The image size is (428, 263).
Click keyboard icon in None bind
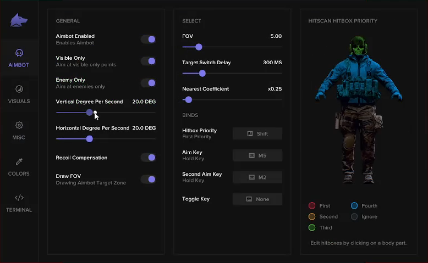249,199
